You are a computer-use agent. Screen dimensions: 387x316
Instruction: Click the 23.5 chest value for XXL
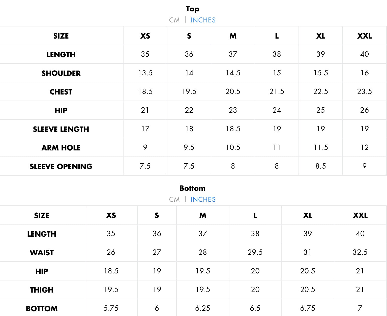coord(364,91)
